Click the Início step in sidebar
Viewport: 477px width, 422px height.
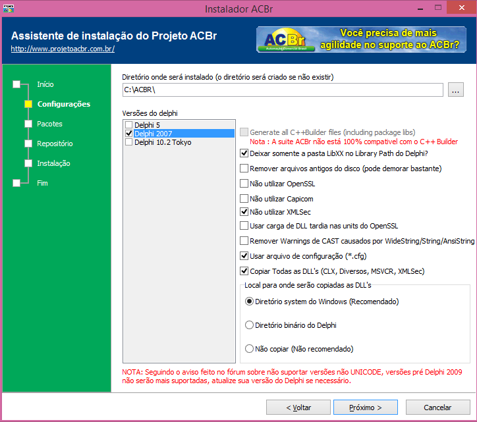coord(45,84)
